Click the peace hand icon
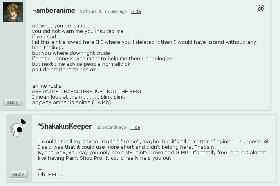Screen dimensions: 280x186 point(261,9)
